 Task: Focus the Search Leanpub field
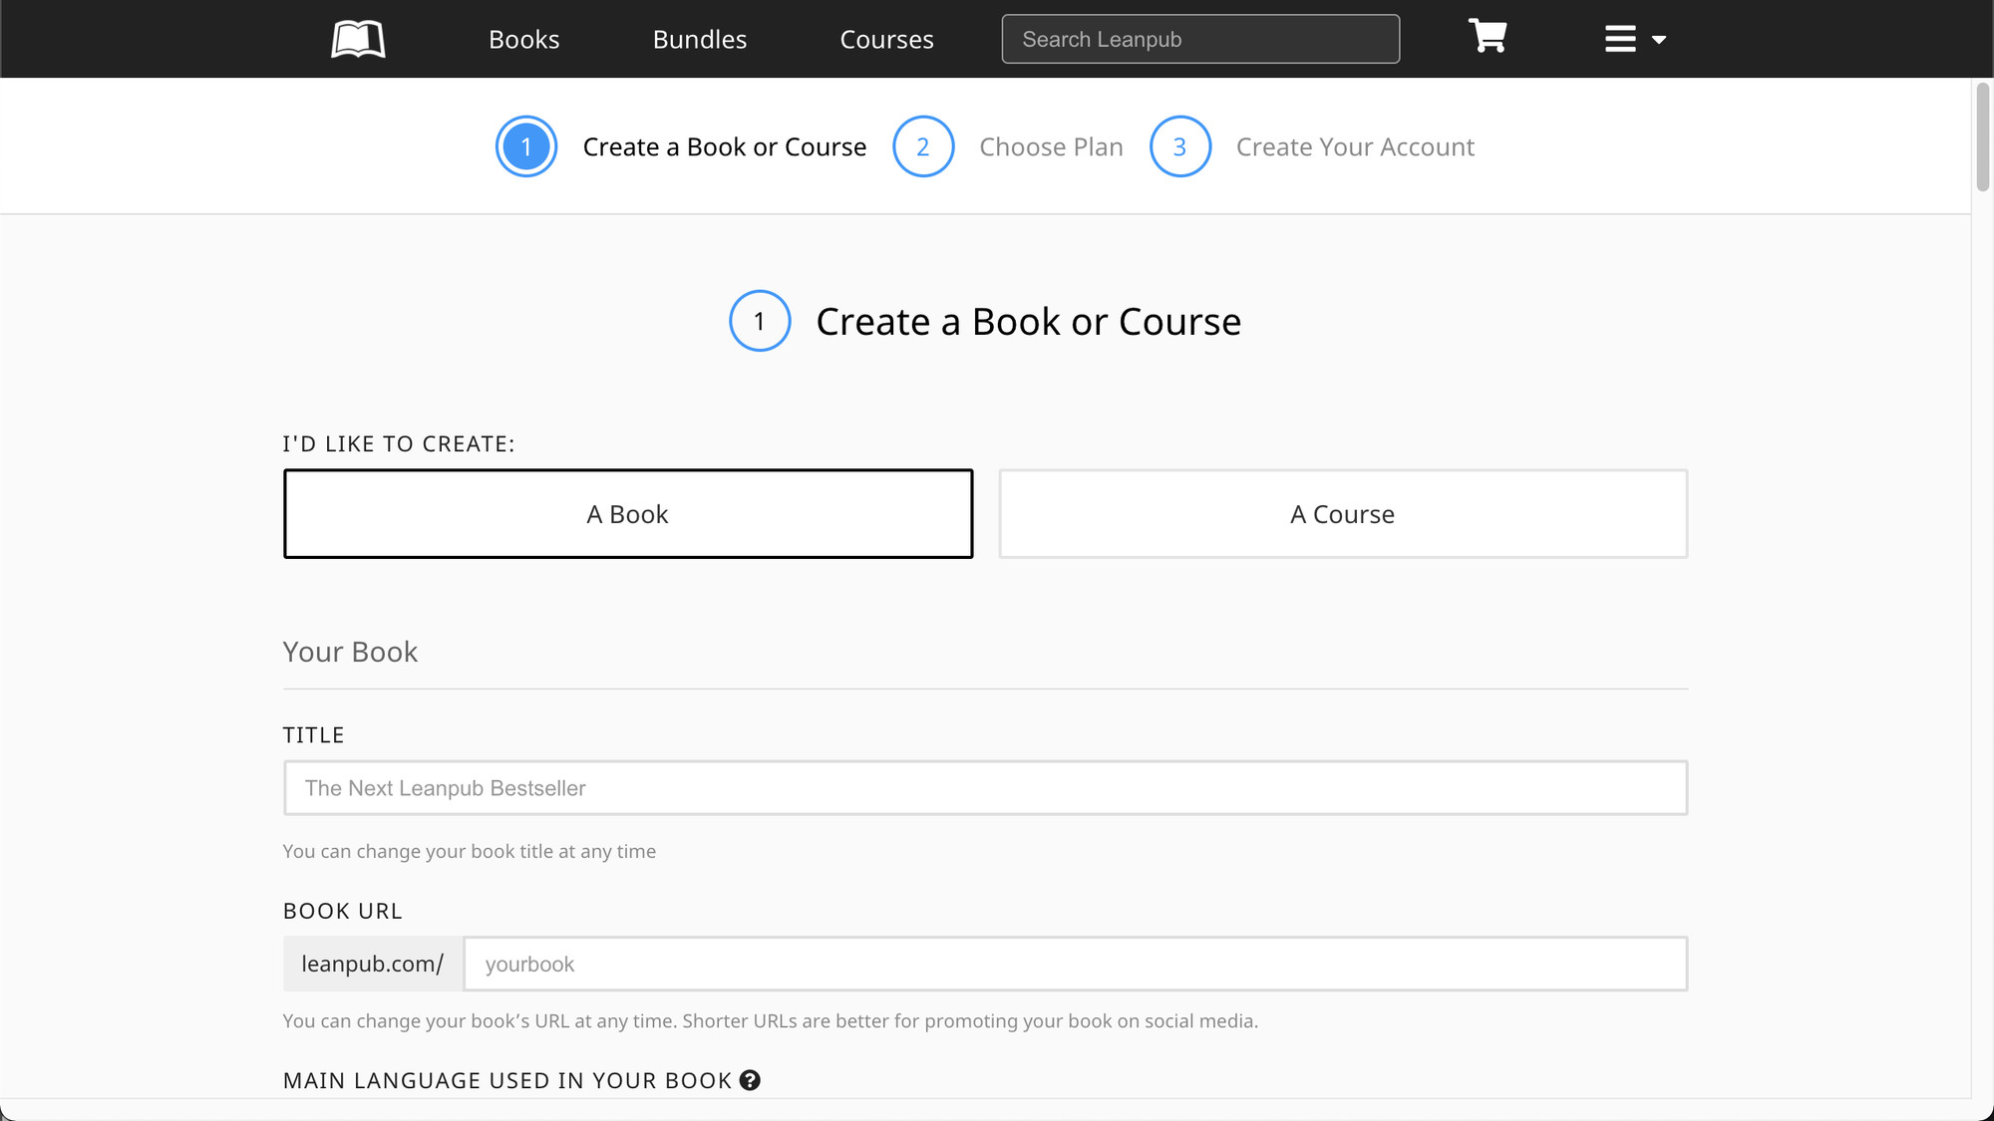coord(1200,39)
